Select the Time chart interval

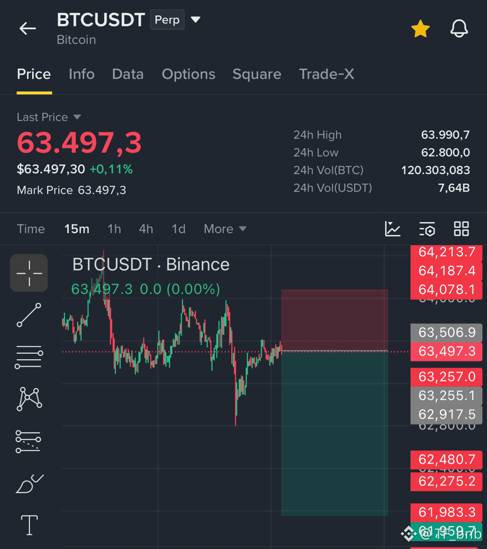click(31, 229)
